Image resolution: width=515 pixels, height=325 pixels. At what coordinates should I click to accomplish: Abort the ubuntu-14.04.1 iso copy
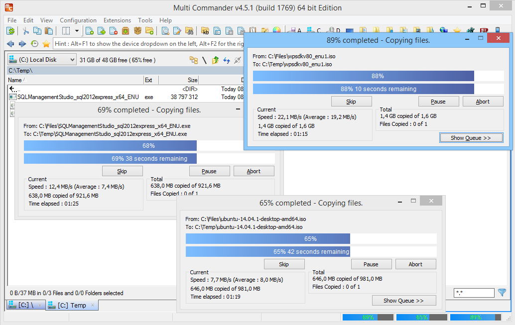coord(415,264)
